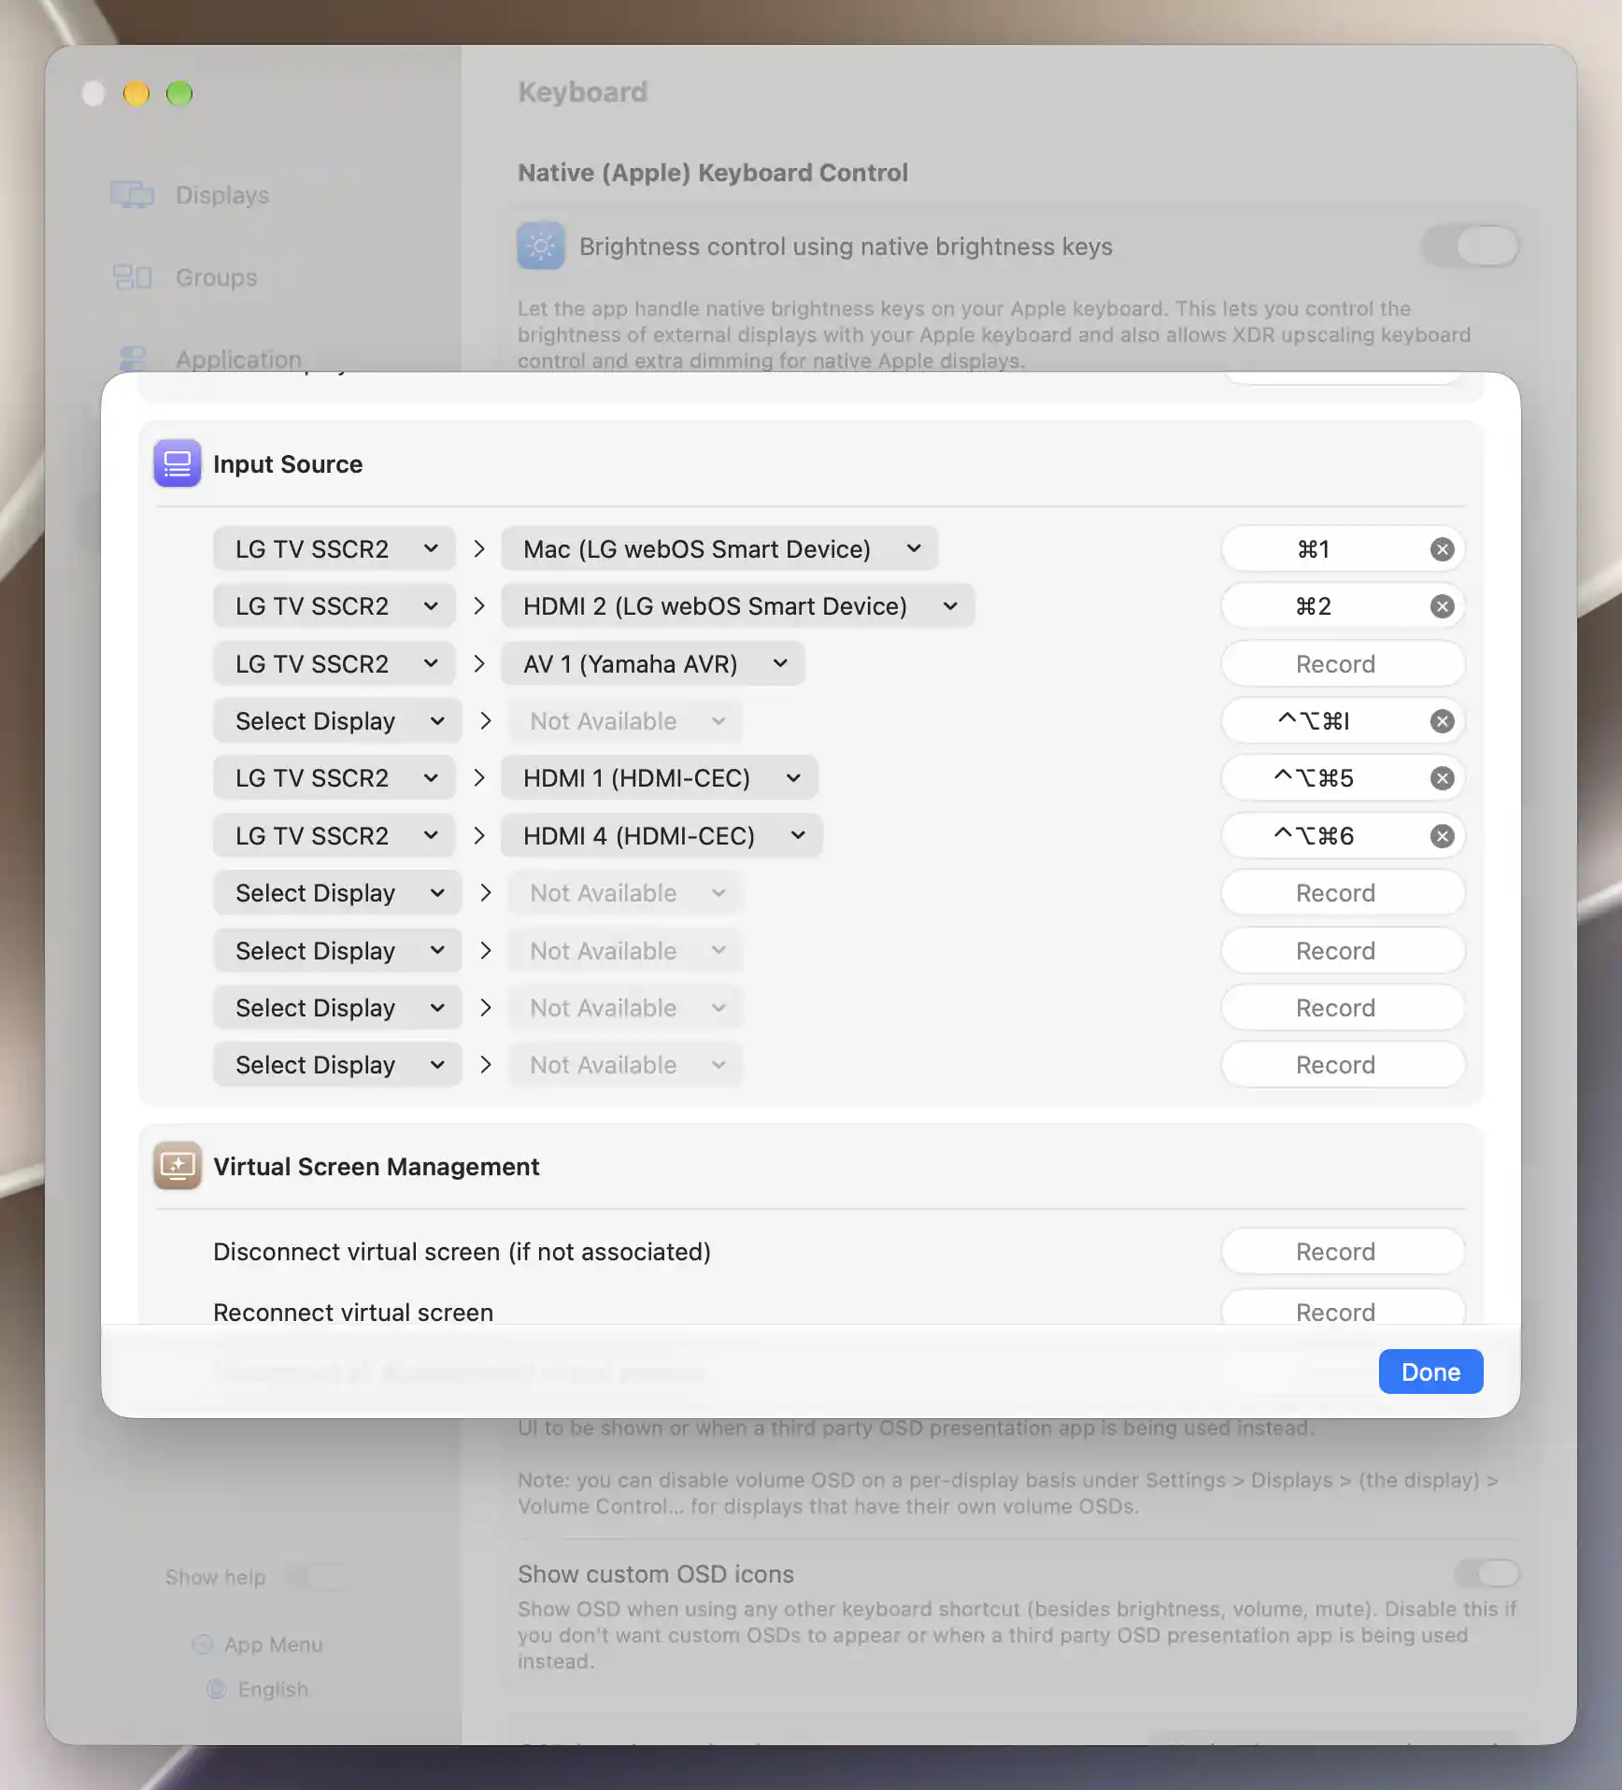Open the Mac (LG webOS Smart Device) dropdown
1622x1790 pixels.
719,549
